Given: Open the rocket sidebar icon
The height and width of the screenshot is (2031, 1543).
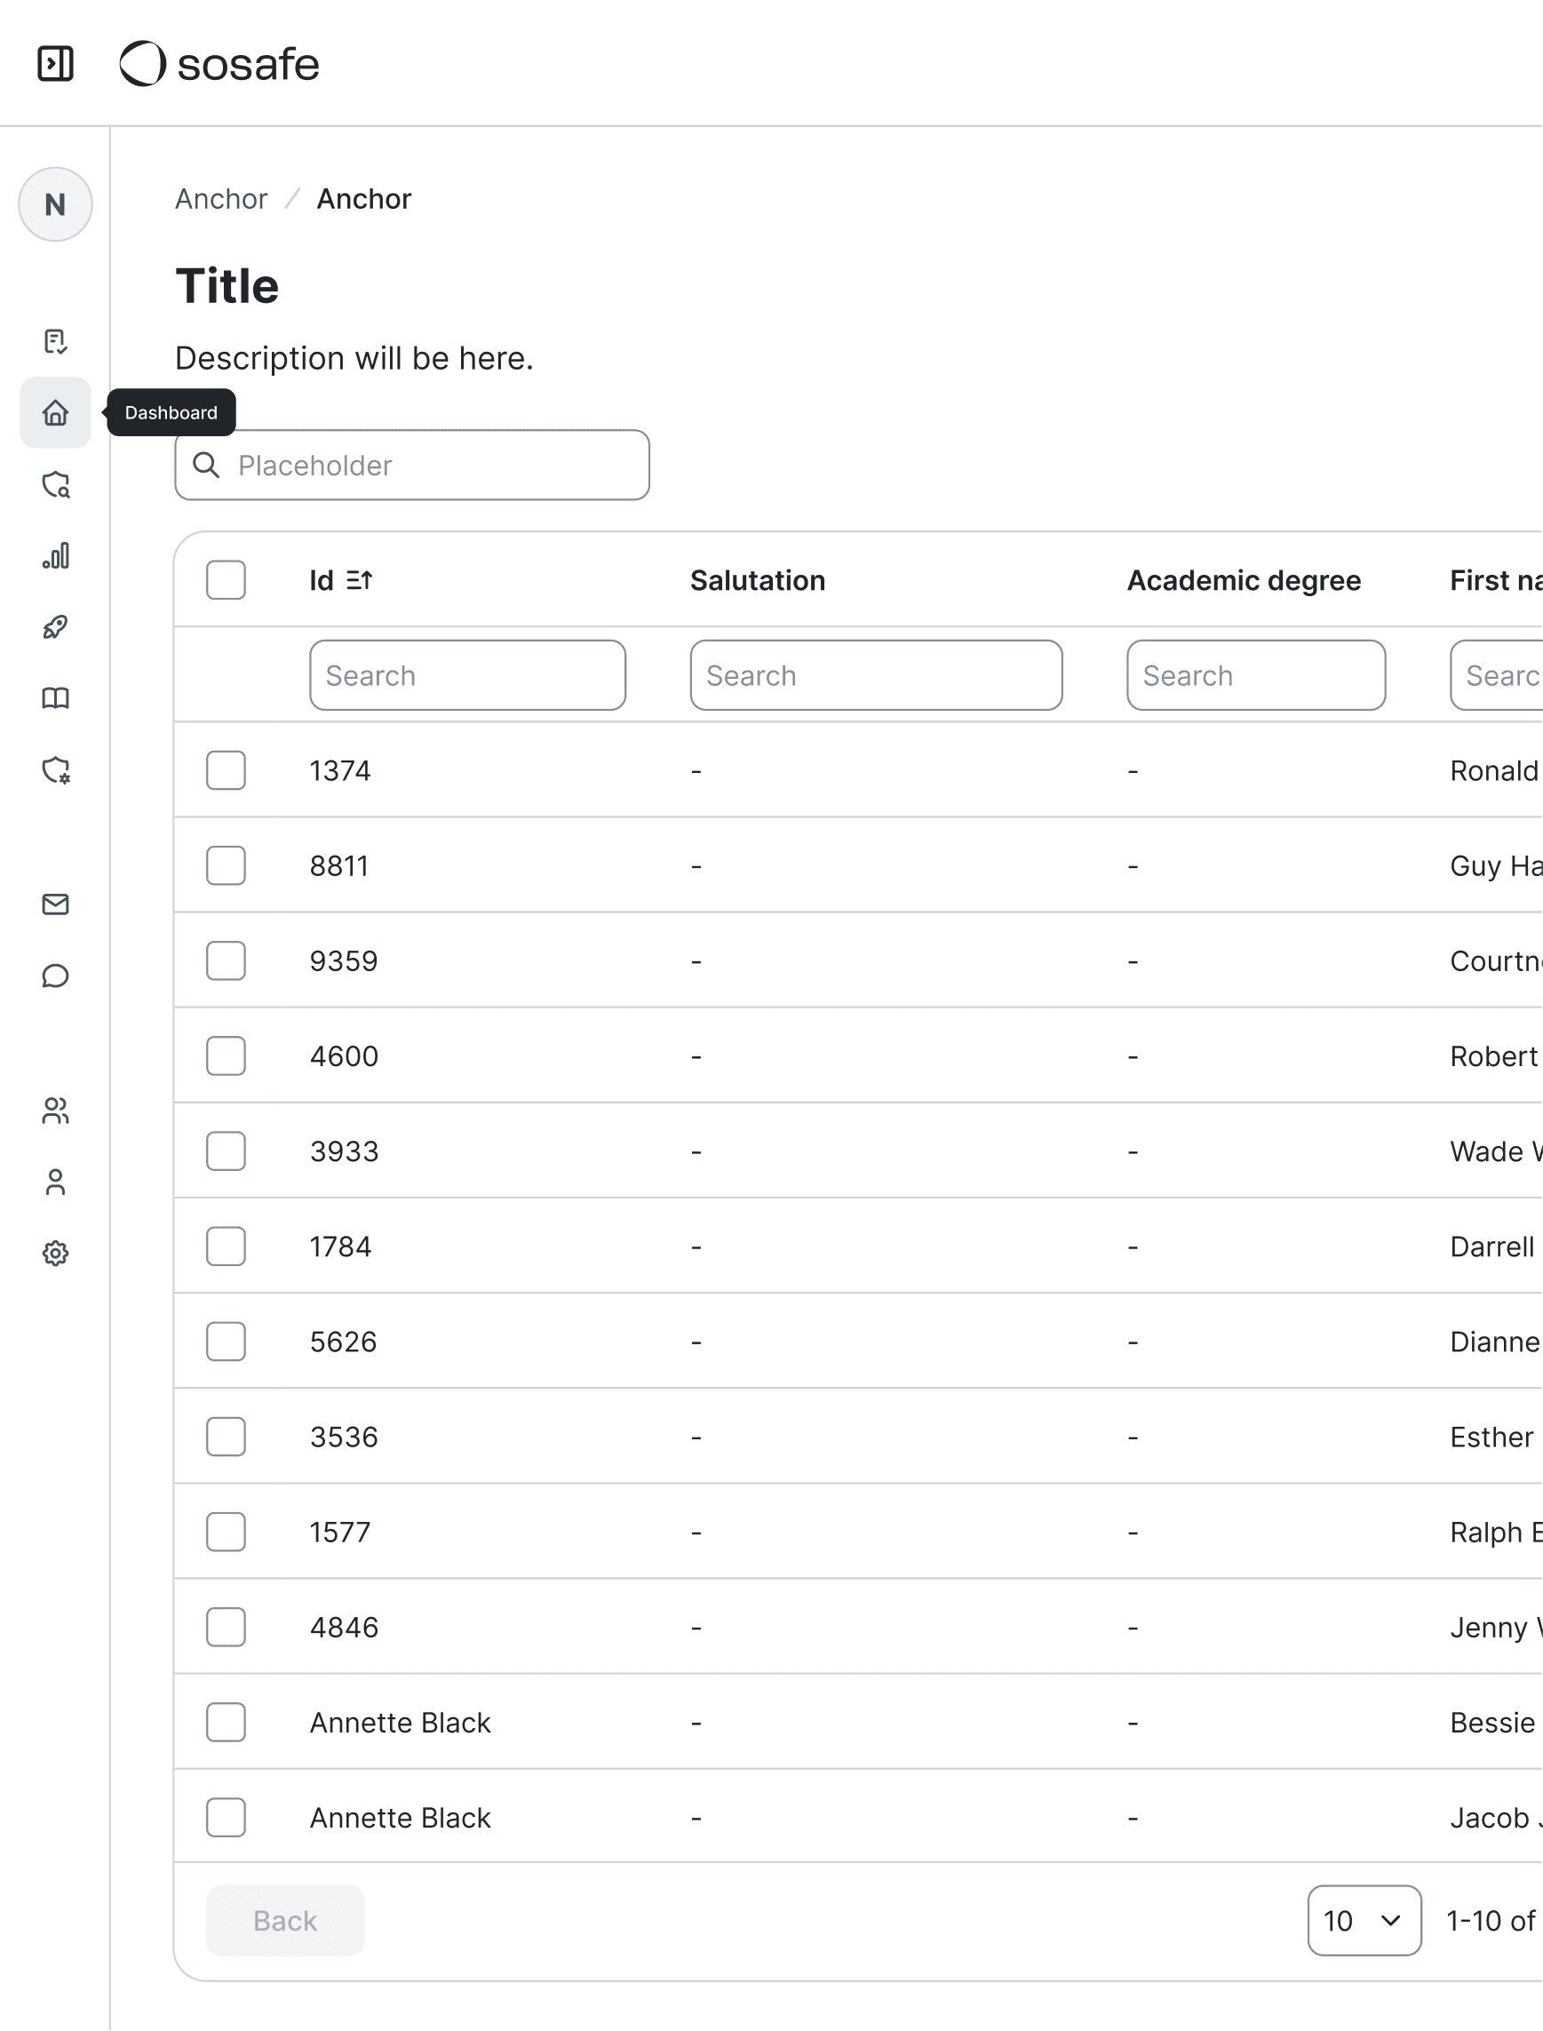Looking at the screenshot, I should pyautogui.click(x=55, y=626).
